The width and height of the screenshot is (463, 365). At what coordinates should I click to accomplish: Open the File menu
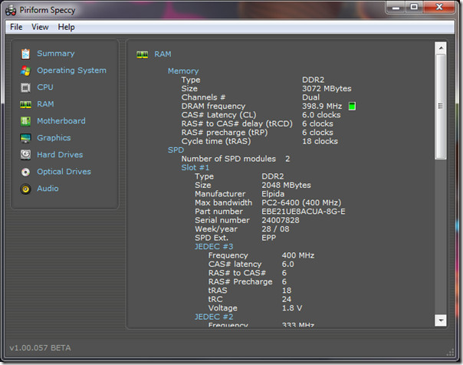(x=16, y=27)
